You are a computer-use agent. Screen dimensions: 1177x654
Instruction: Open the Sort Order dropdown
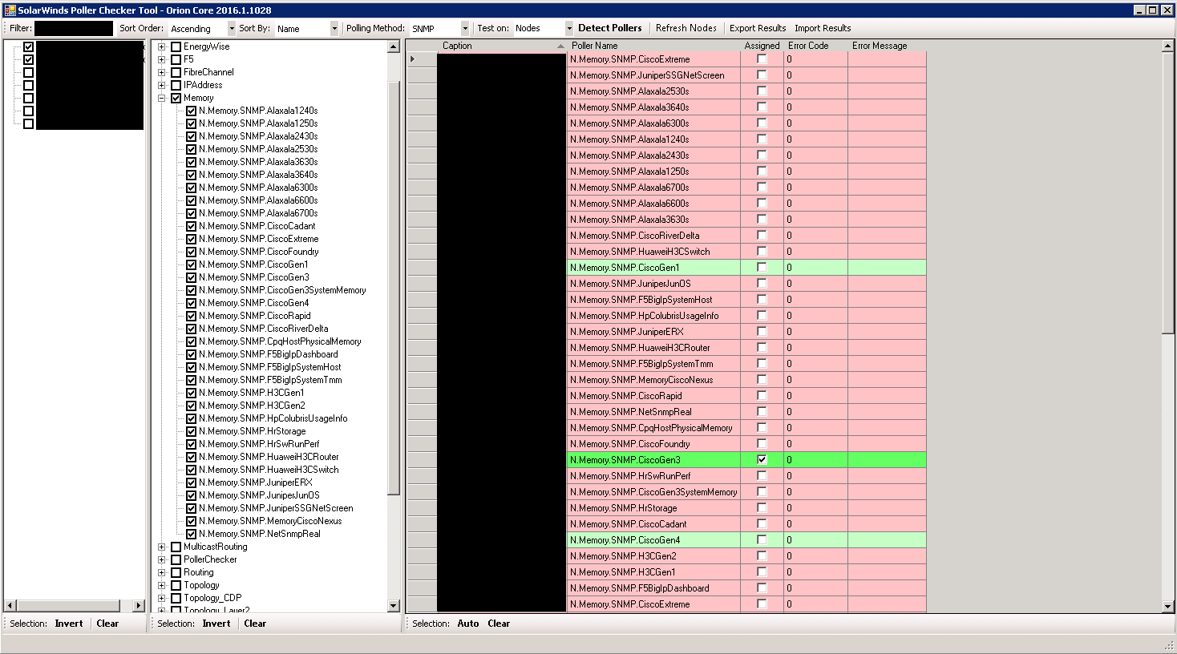[232, 29]
